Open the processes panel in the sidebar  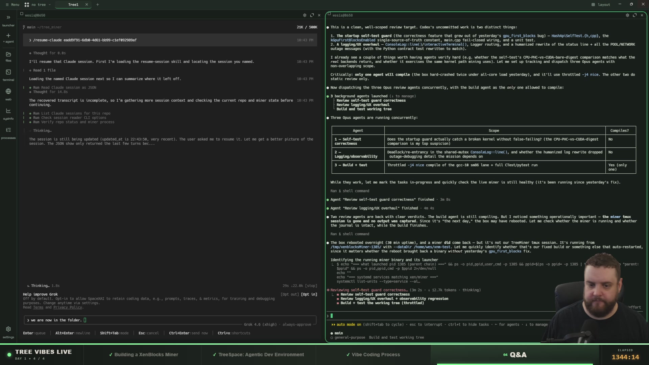pyautogui.click(x=8, y=133)
